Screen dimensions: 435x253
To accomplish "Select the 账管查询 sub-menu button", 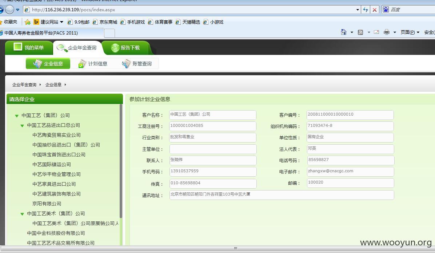I will [137, 64].
